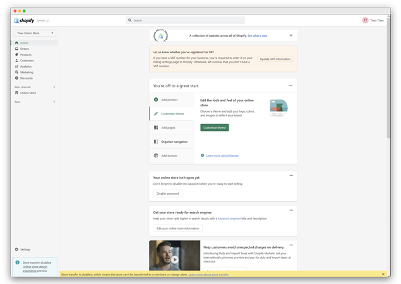Click into the Search field
401x284 pixels.
(x=186, y=20)
